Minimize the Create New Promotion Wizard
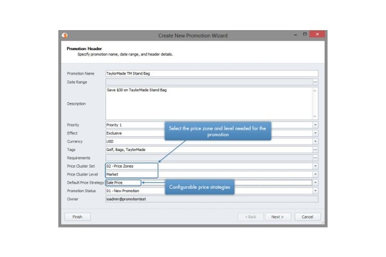This screenshot has height=257, width=386. coord(295,35)
